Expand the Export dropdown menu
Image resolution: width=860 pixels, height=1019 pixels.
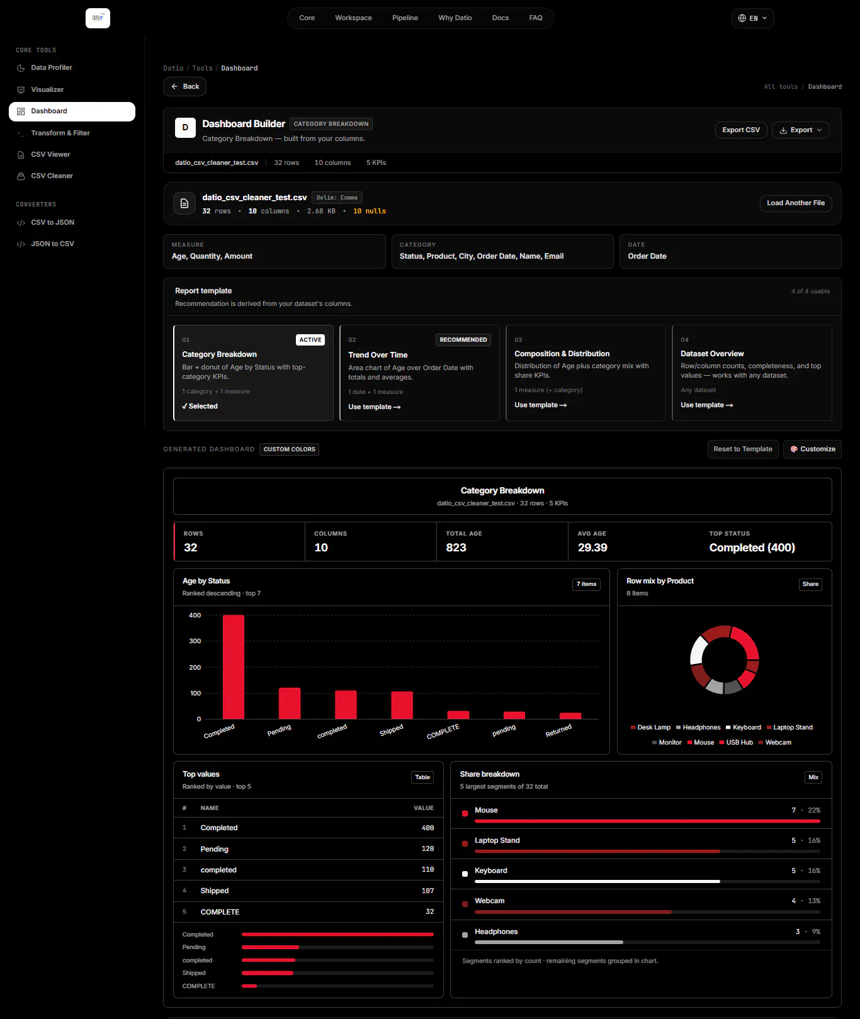[x=800, y=130]
